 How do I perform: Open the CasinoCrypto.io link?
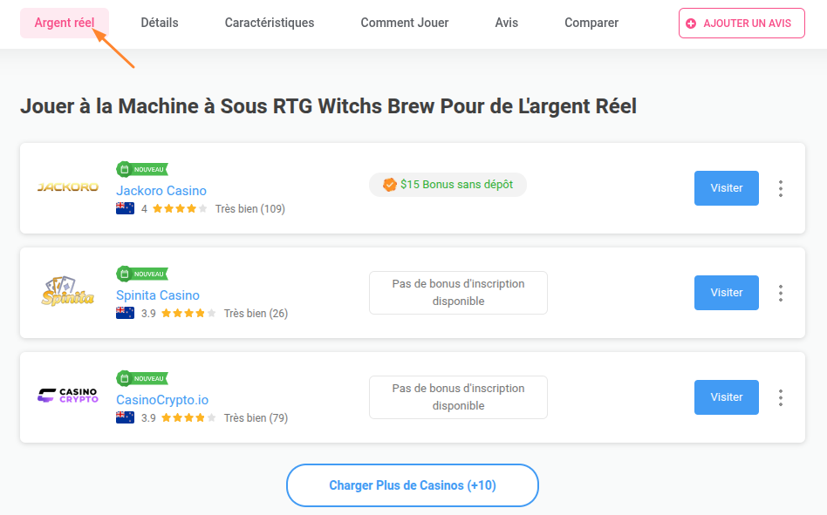point(162,400)
